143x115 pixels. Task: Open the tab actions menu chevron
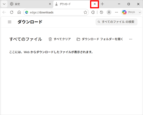pyautogui.click(x=4, y=4)
